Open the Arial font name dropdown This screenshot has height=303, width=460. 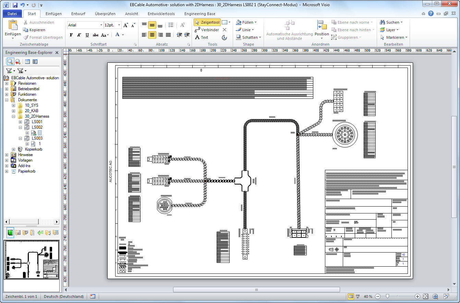pyautogui.click(x=101, y=25)
